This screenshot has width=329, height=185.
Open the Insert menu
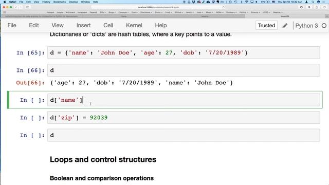click(83, 25)
